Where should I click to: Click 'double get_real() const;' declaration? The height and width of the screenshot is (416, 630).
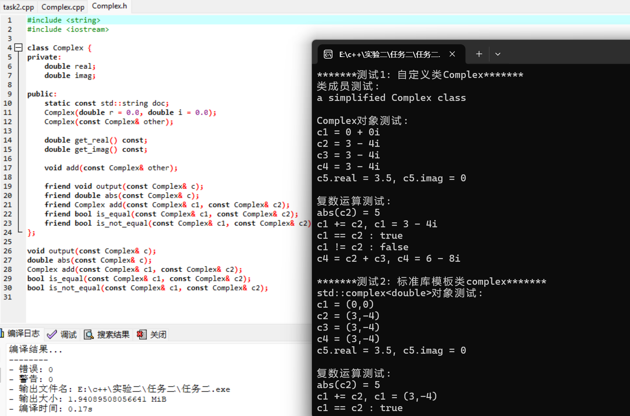pyautogui.click(x=96, y=140)
